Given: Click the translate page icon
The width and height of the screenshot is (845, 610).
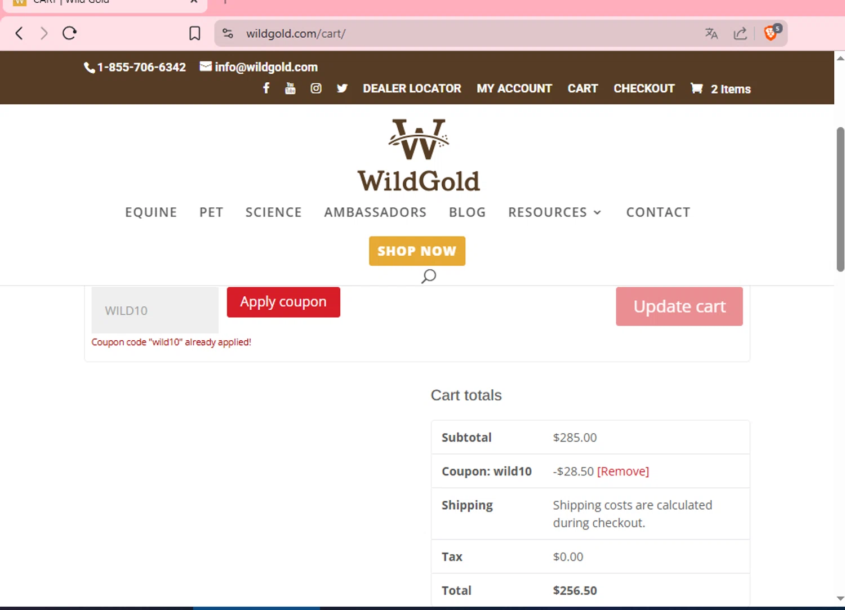Looking at the screenshot, I should [x=711, y=33].
